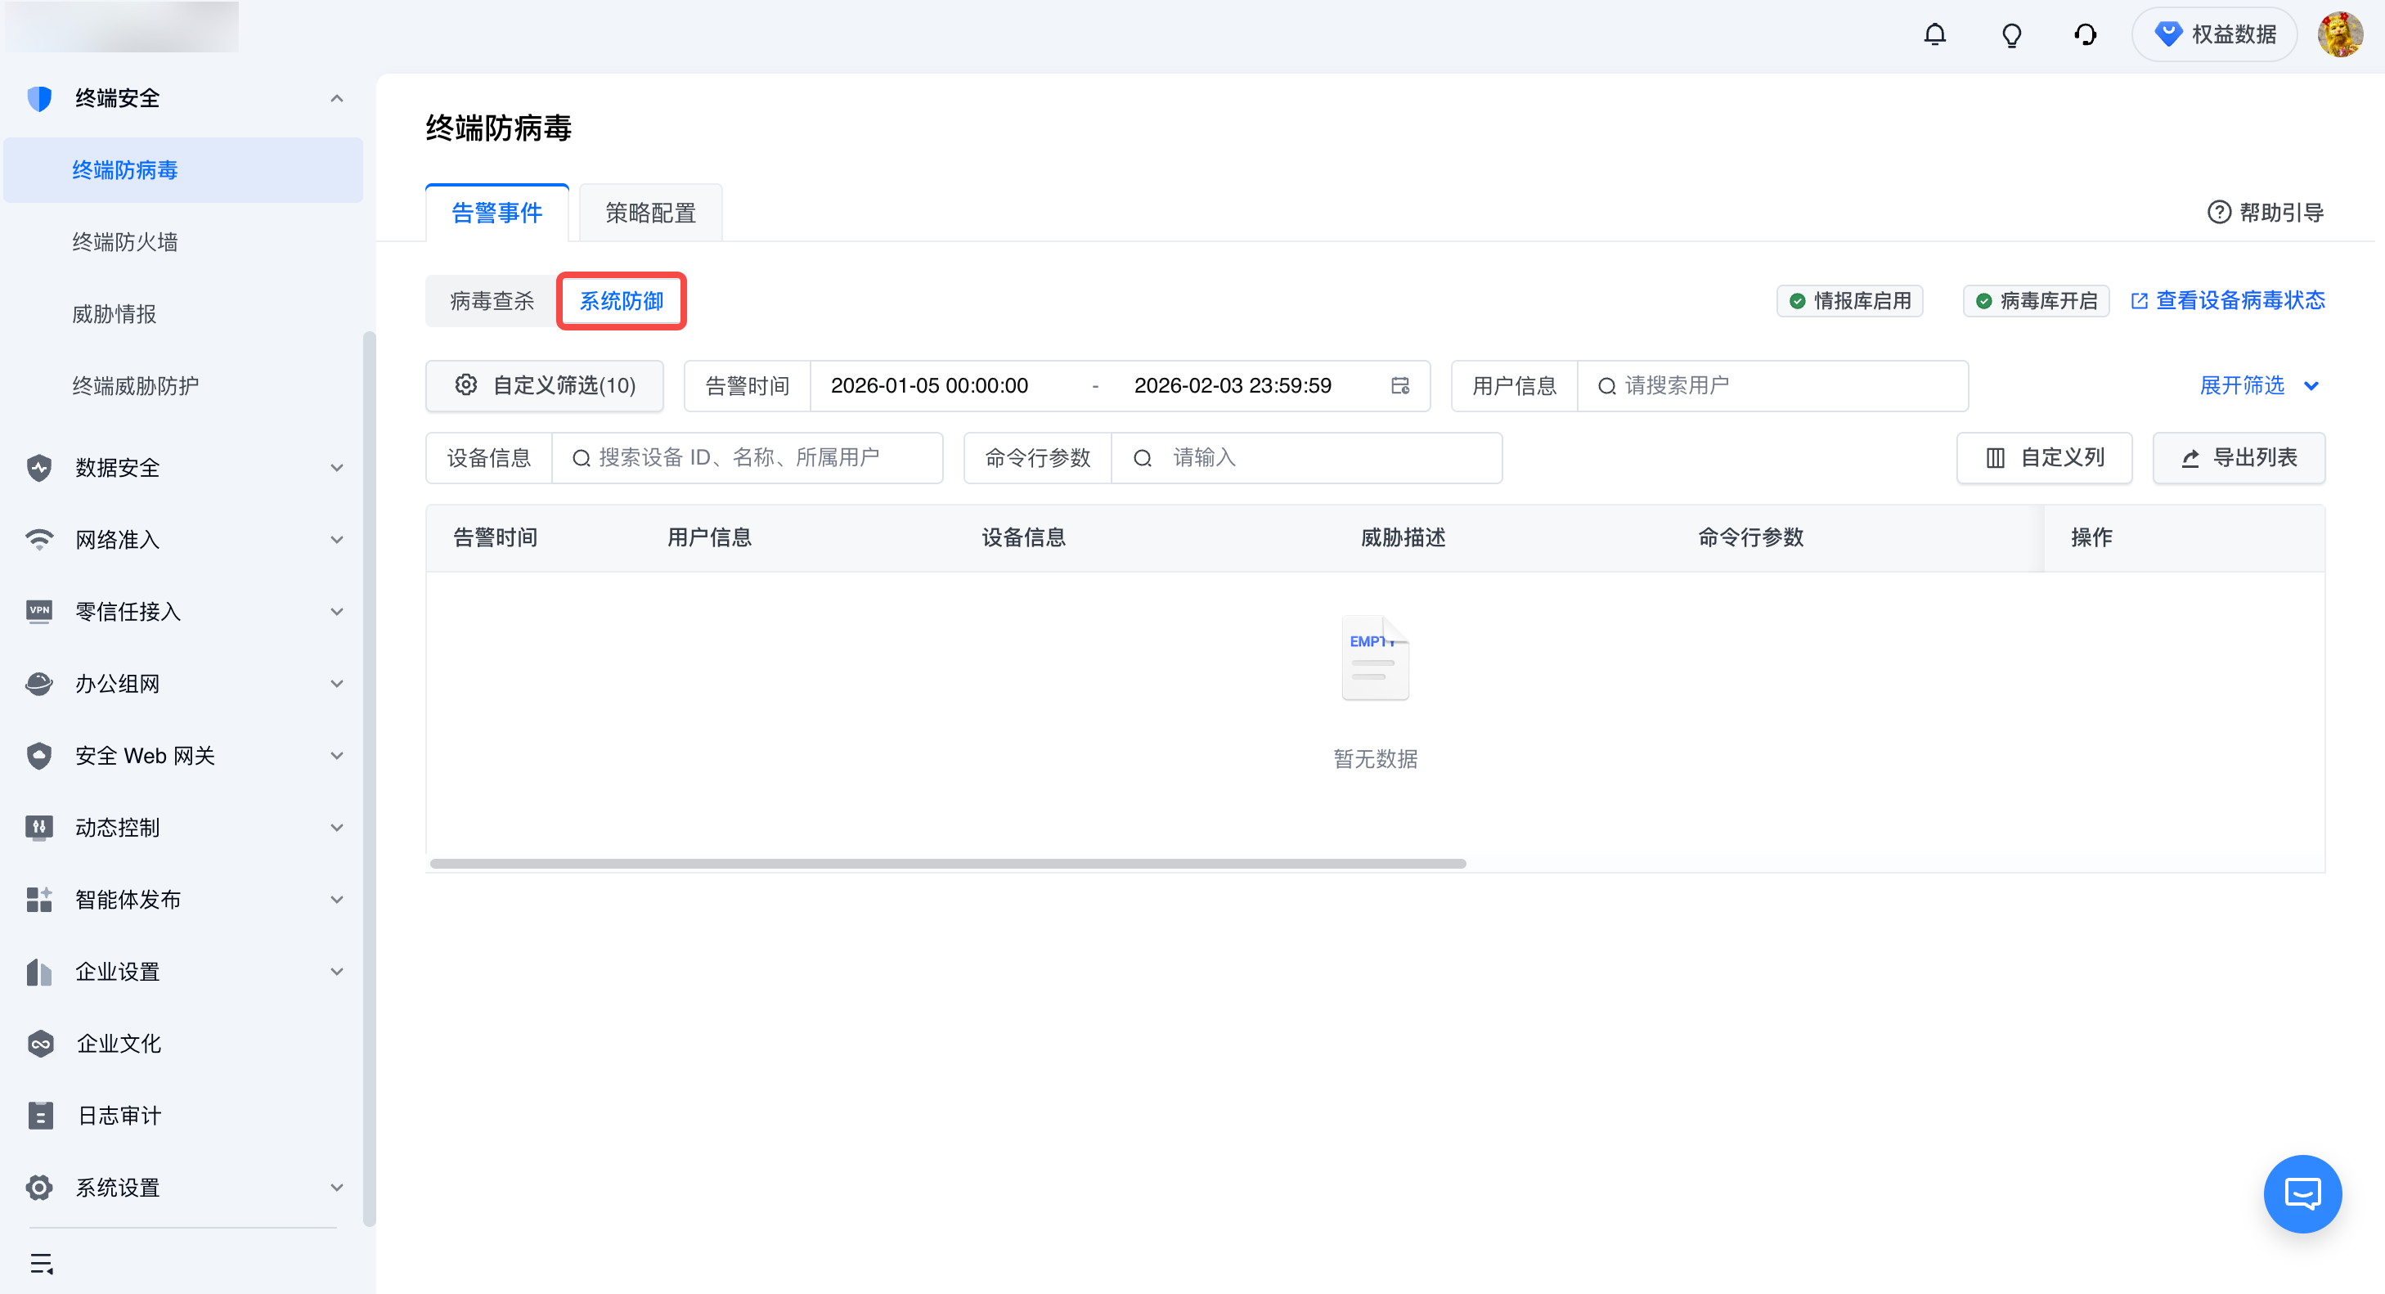Open the notifications bell icon
The width and height of the screenshot is (2385, 1294).
pyautogui.click(x=1934, y=34)
